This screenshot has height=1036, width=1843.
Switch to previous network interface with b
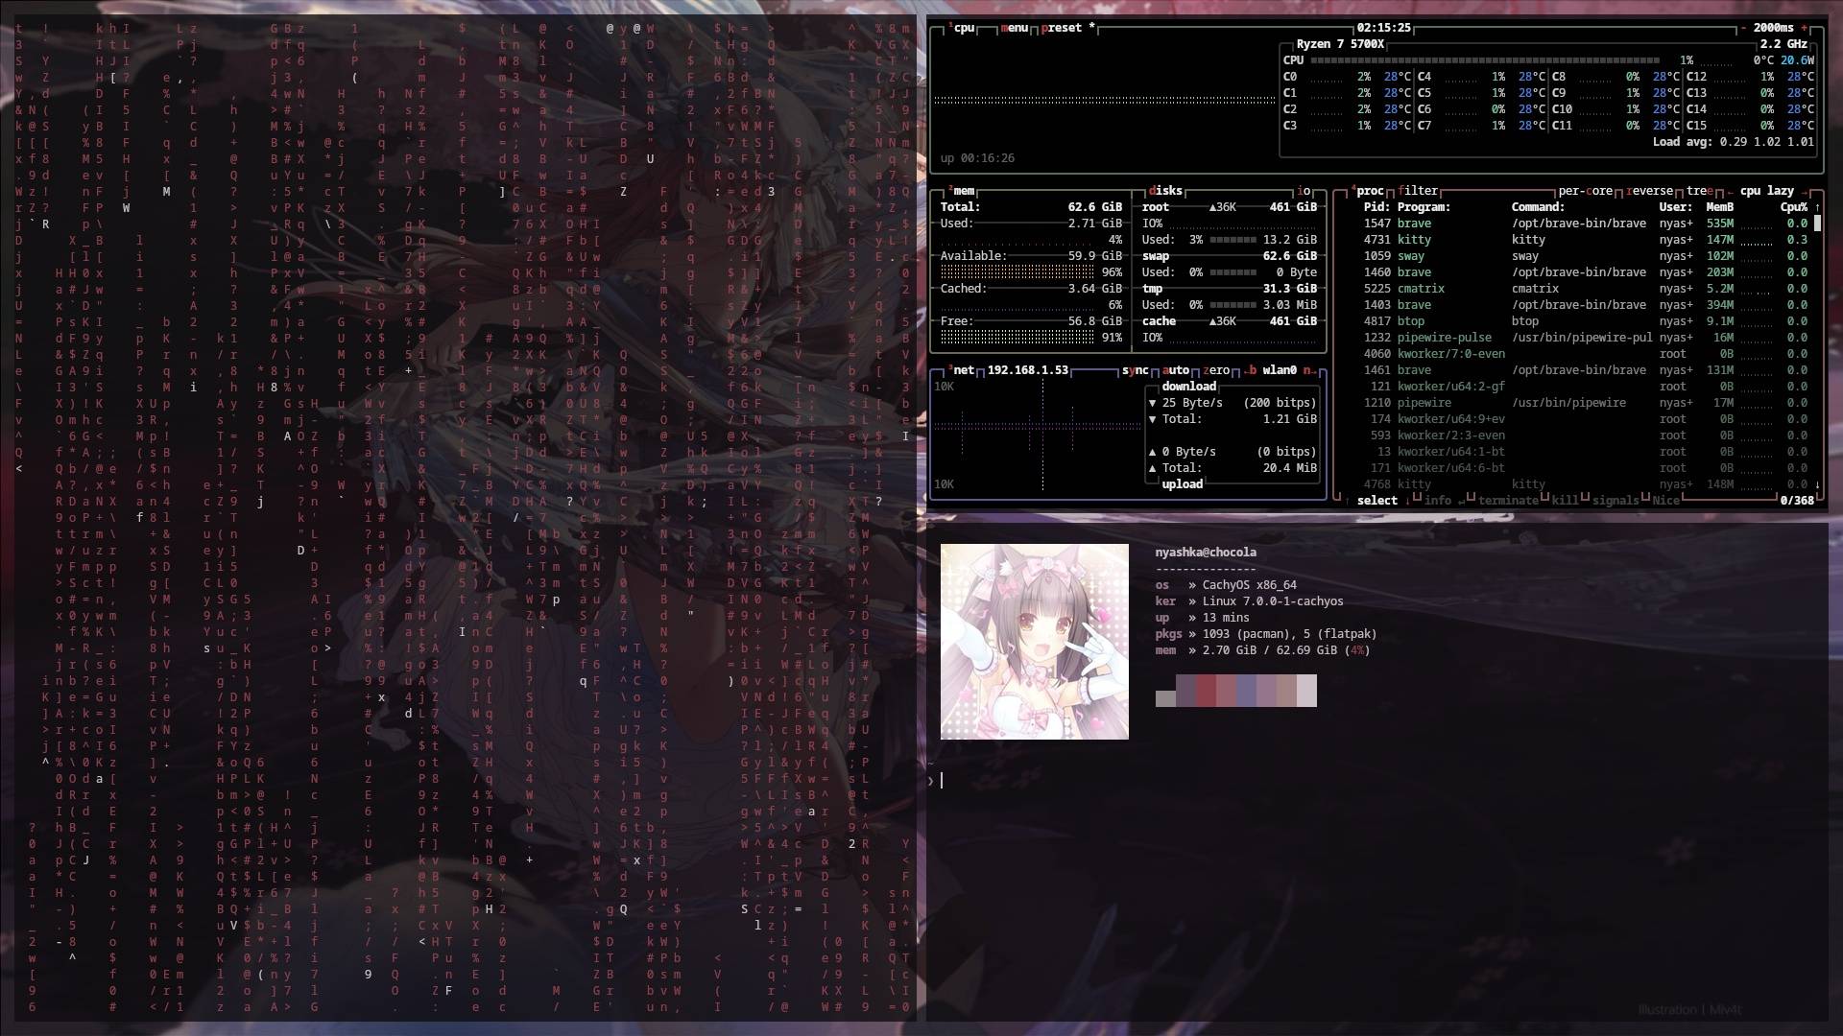pyautogui.click(x=1252, y=370)
